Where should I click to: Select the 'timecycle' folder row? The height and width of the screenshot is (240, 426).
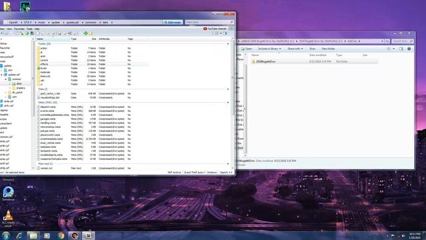coord(93,76)
